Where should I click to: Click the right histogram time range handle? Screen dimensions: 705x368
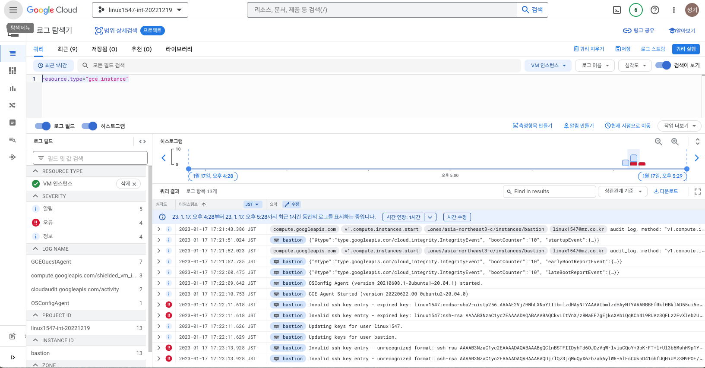(687, 169)
